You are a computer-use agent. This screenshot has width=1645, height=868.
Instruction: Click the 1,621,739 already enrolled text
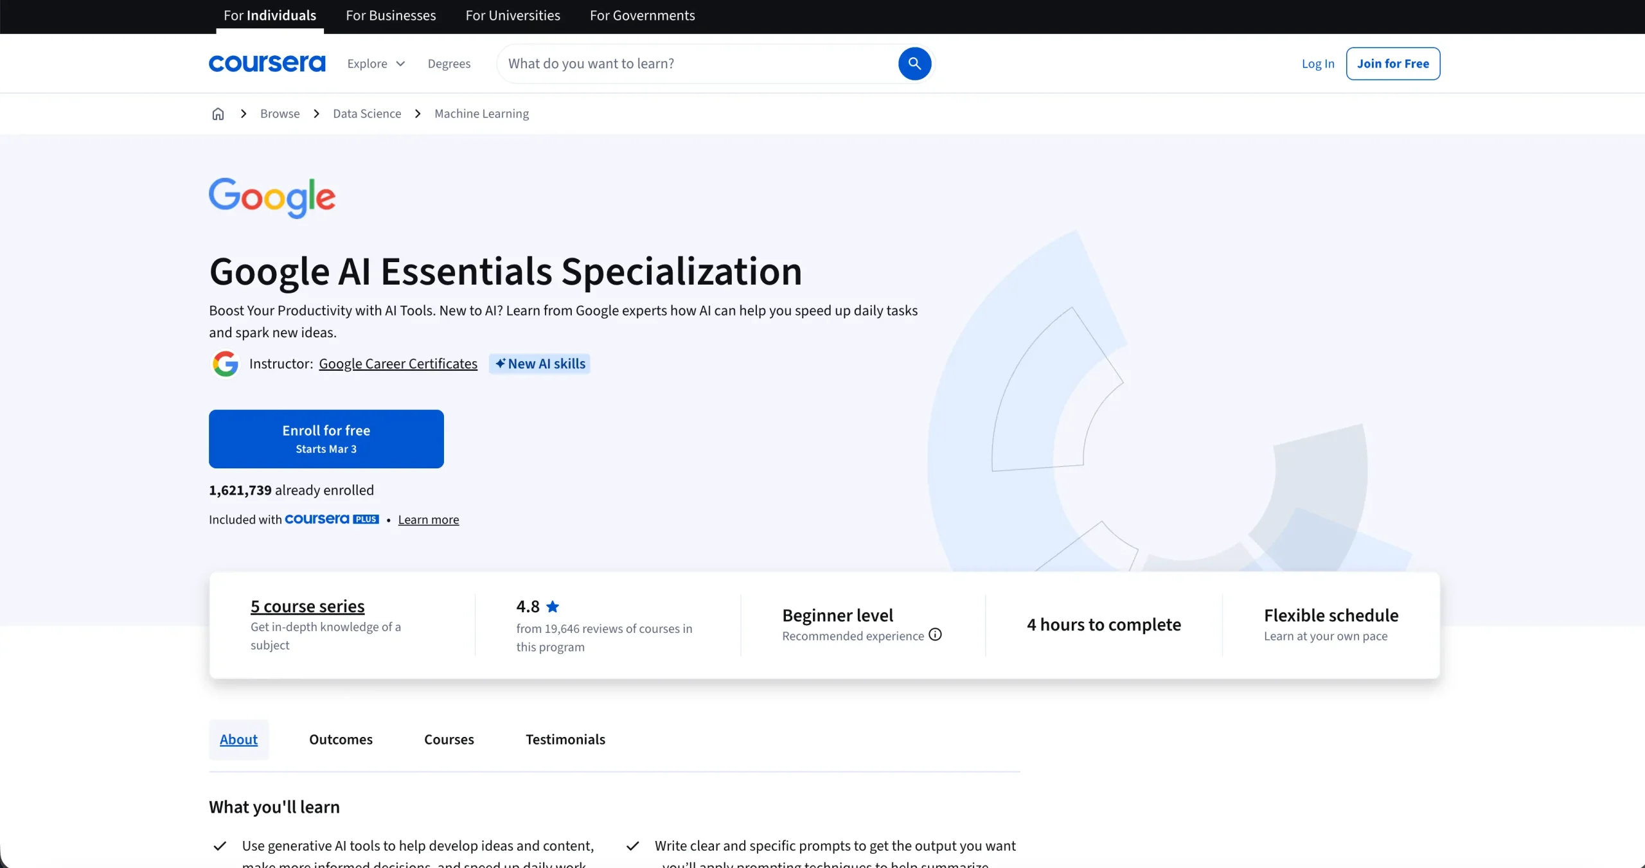pos(291,490)
